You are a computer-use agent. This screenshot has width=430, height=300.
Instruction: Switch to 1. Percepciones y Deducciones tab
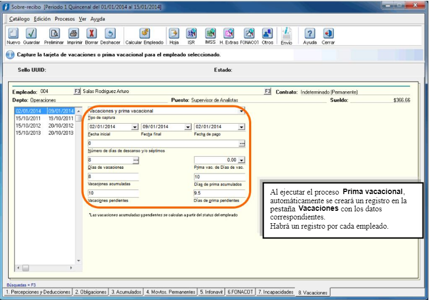pos(38,292)
